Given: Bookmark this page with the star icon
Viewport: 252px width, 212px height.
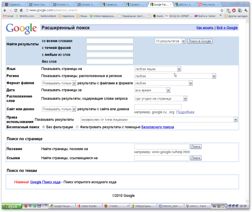Looking at the screenshot, I should coord(222,10).
